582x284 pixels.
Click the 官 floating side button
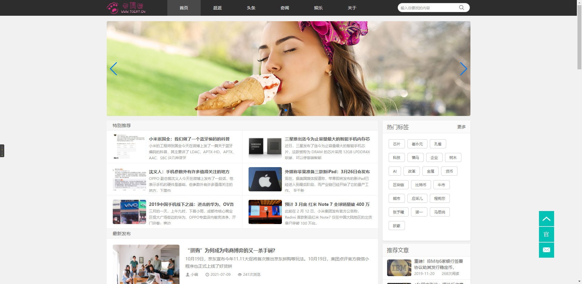546,234
